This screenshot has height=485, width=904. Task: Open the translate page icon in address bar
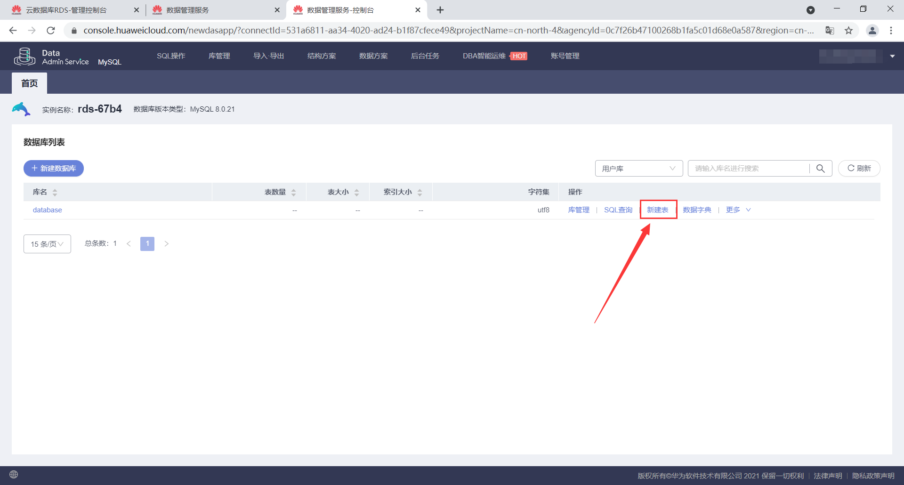tap(830, 31)
